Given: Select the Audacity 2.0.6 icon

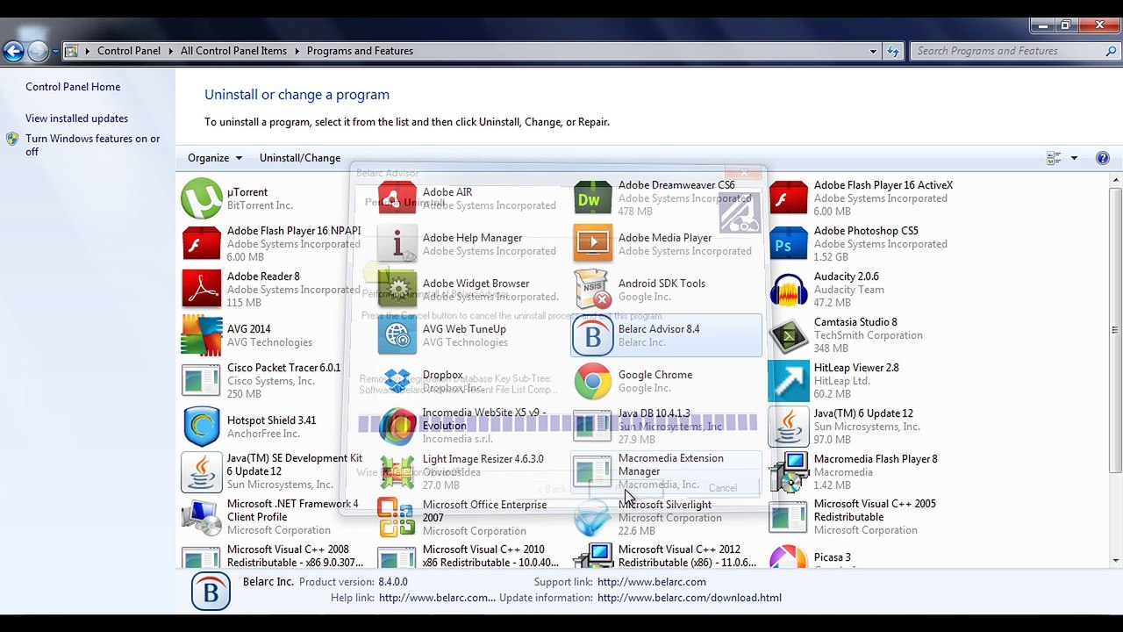Looking at the screenshot, I should click(788, 290).
